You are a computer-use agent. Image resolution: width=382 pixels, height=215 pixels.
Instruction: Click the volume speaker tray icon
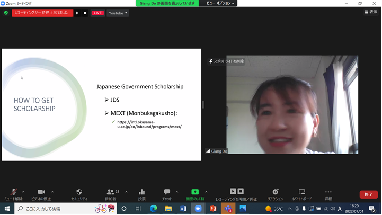click(x=333, y=209)
